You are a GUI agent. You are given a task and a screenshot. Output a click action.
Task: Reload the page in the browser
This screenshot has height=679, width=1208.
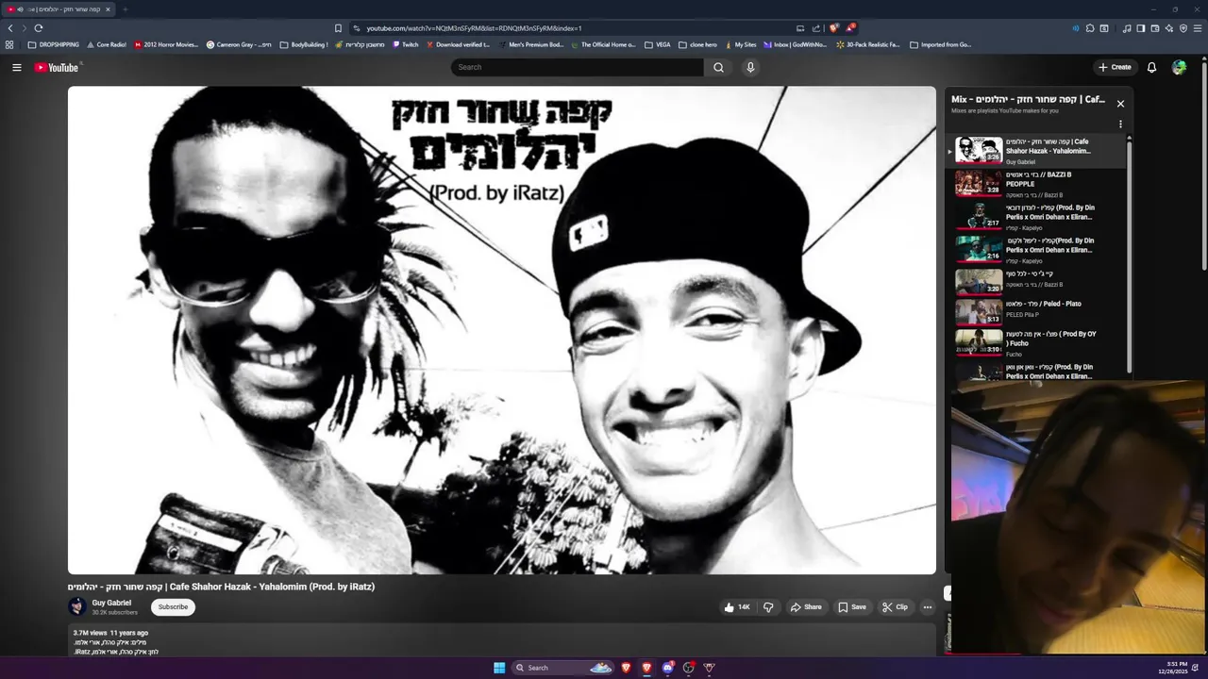(39, 28)
